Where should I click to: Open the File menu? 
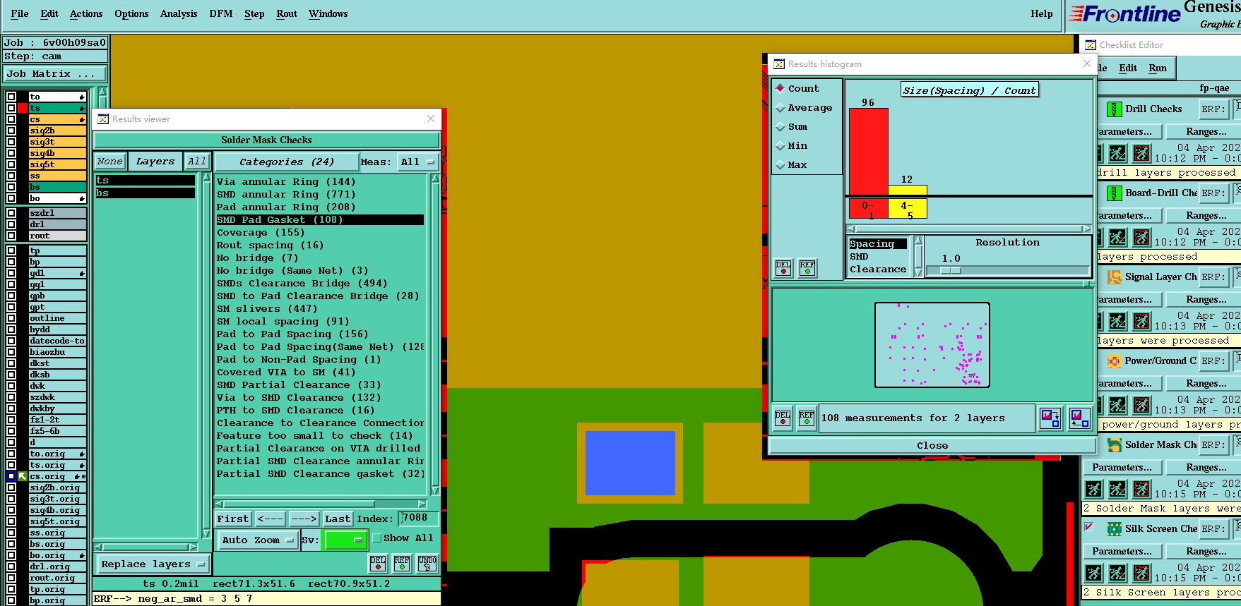coord(20,13)
